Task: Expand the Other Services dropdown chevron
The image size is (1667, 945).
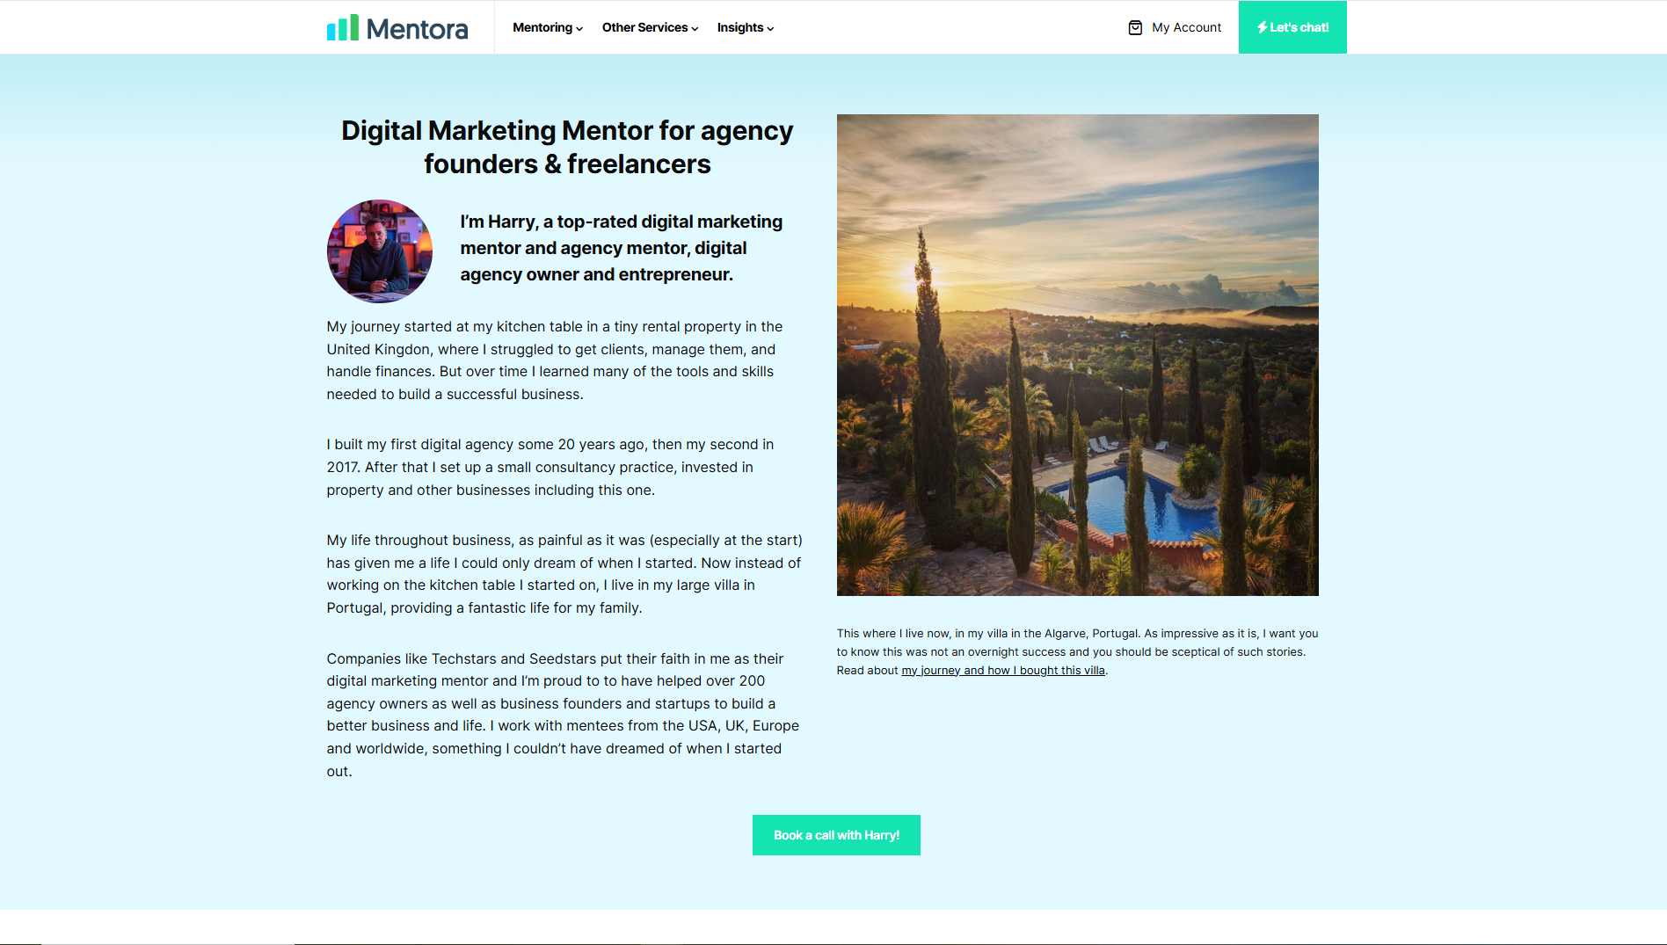Action: (695, 28)
